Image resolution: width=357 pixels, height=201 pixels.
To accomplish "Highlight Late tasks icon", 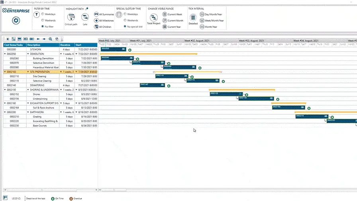I will click(x=85, y=17).
